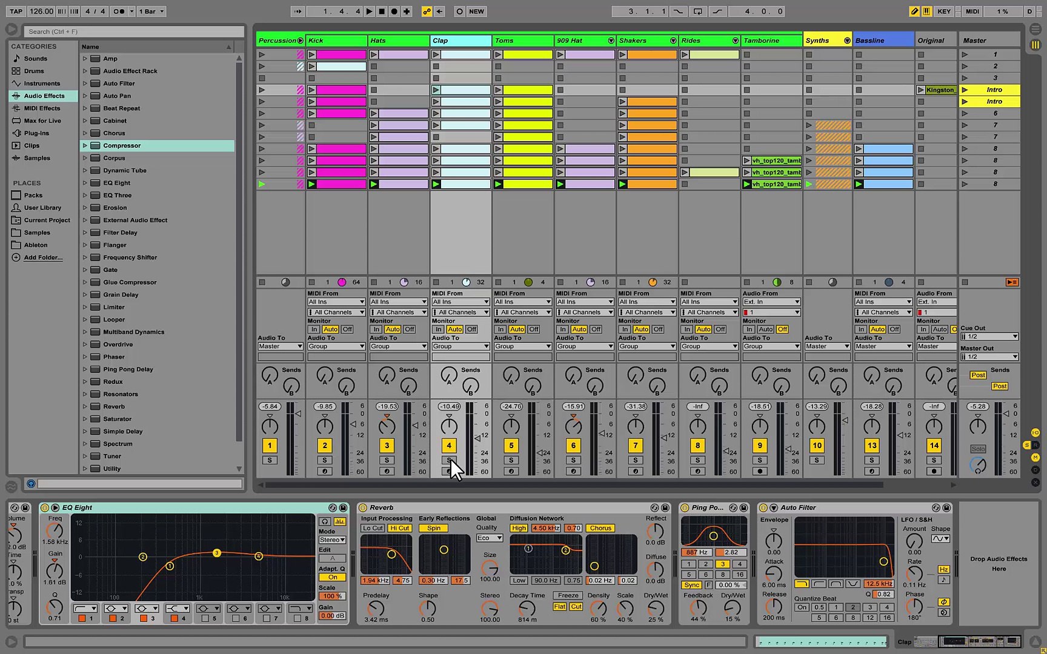
Task: Select the Drums category
Action: coord(34,71)
